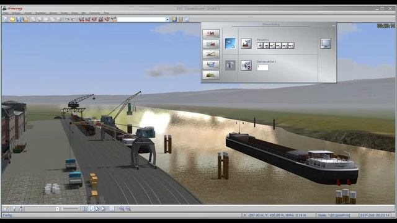
Task: Save the layout with the blue floppy disk icon
Action: 19,19
